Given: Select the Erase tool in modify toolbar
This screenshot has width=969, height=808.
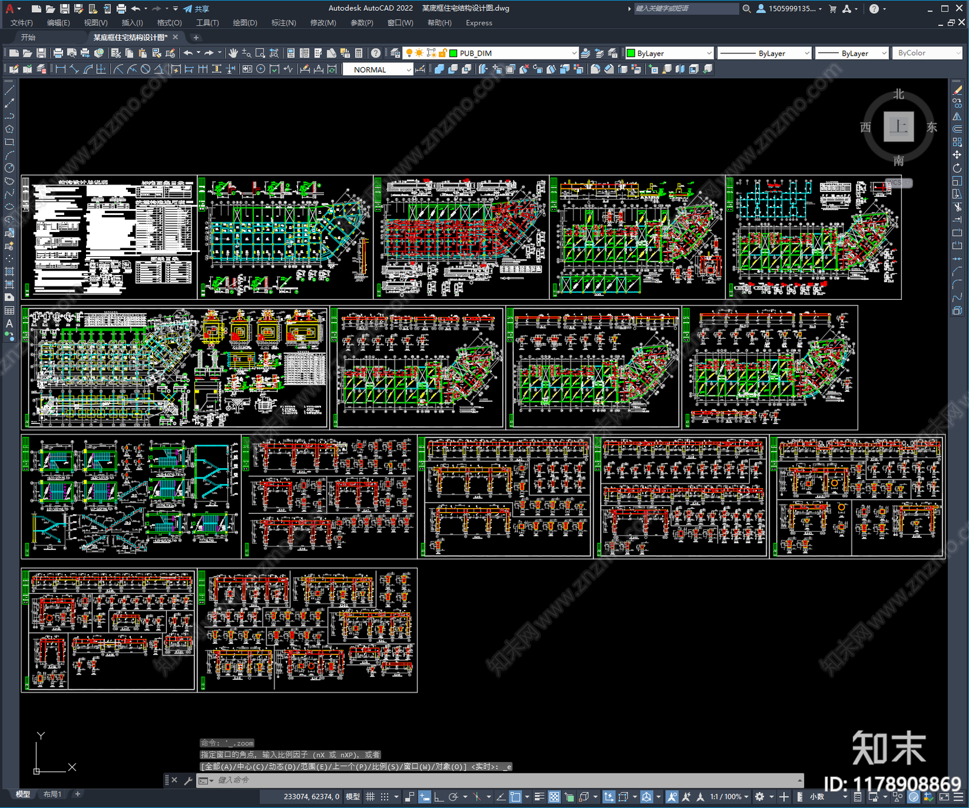Looking at the screenshot, I should [x=957, y=90].
